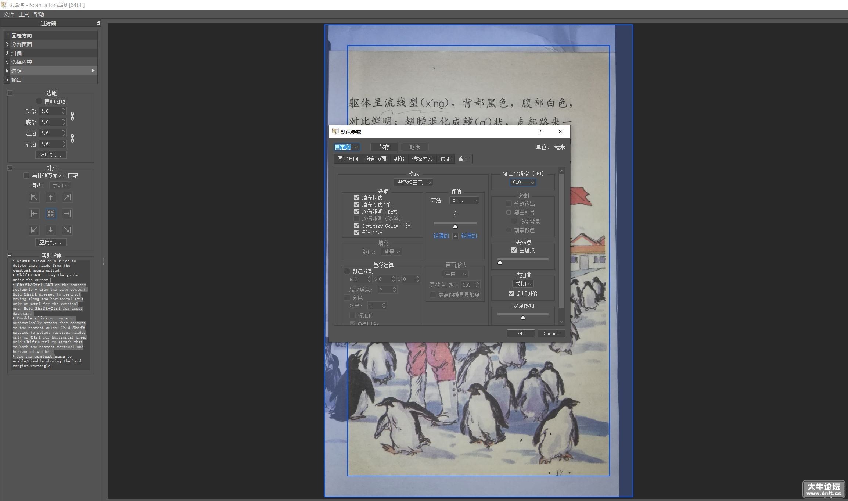Align page content to right edge

coord(67,214)
